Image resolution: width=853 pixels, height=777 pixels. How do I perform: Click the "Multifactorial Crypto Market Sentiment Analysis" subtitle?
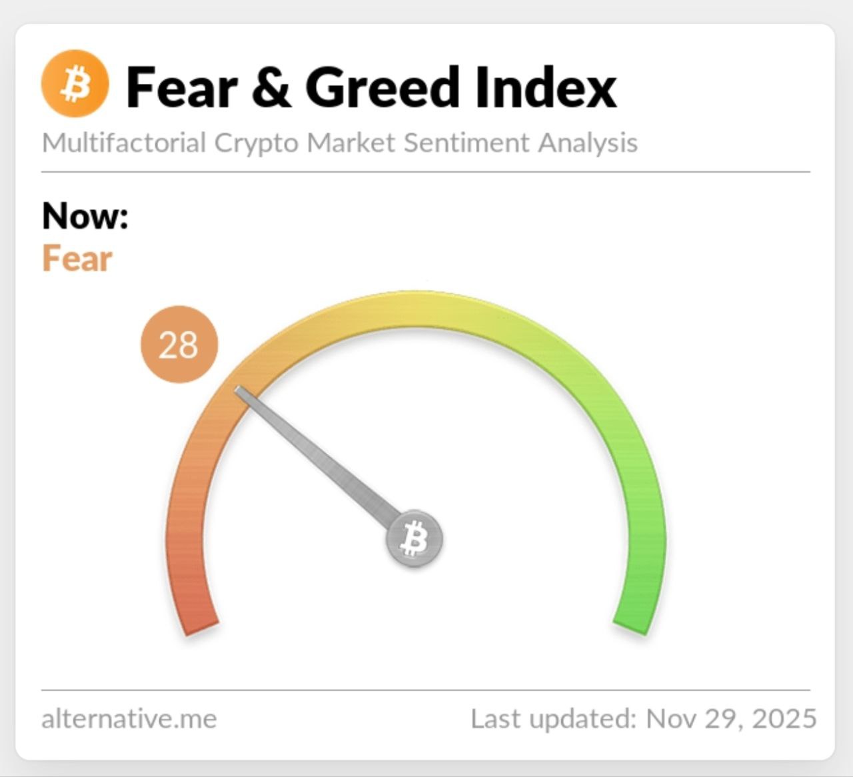coord(339,143)
